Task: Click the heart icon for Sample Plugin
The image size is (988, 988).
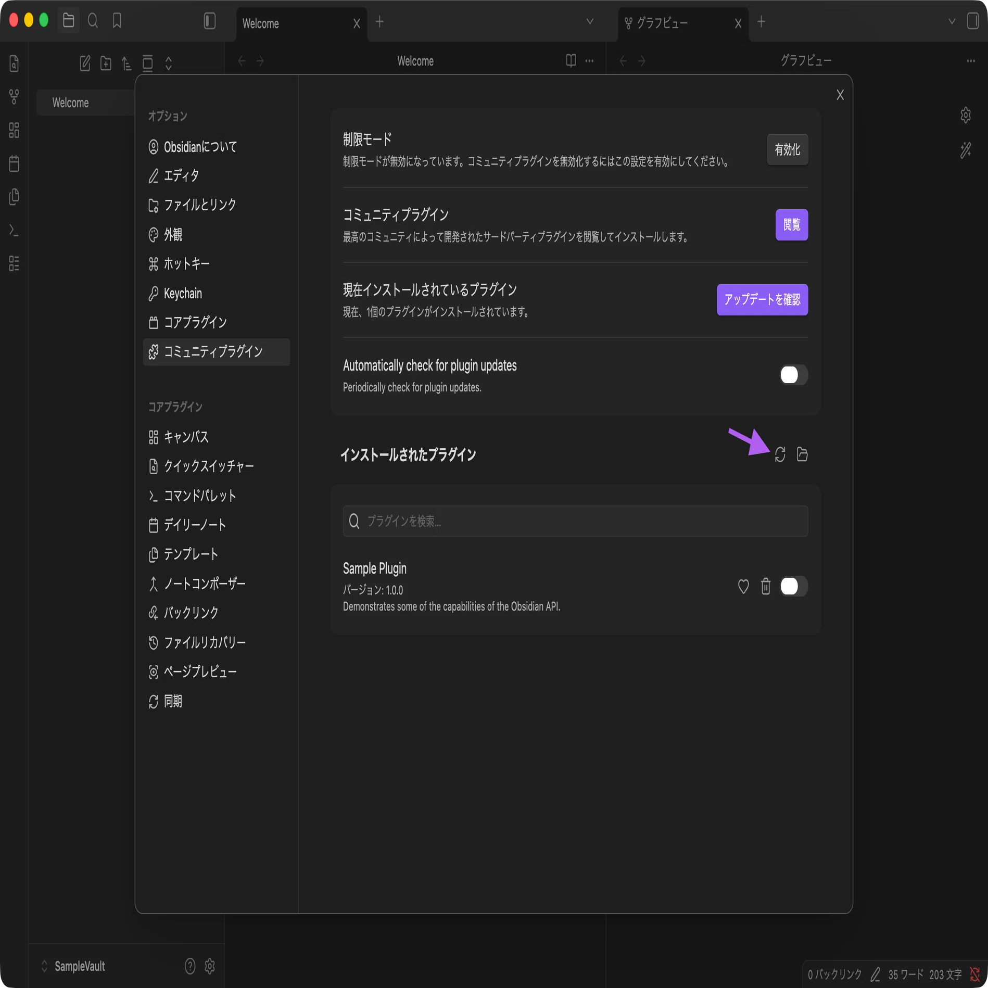Action: (x=743, y=587)
